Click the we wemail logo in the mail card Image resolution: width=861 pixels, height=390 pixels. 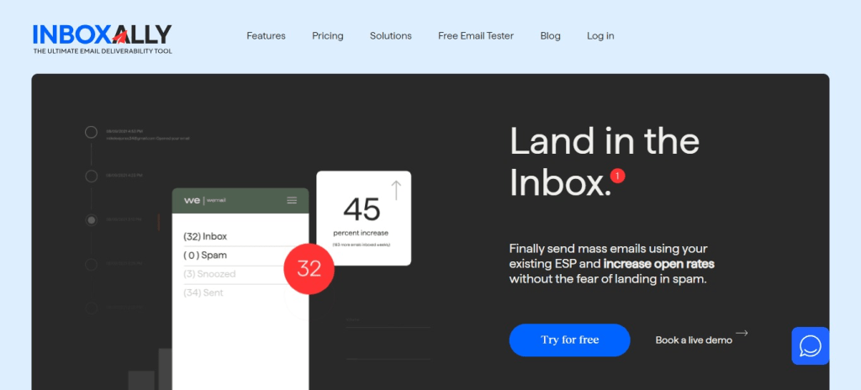(x=204, y=201)
